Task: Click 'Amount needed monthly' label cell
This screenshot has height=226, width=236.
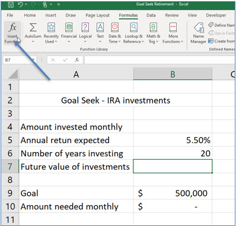Action: pos(76,206)
